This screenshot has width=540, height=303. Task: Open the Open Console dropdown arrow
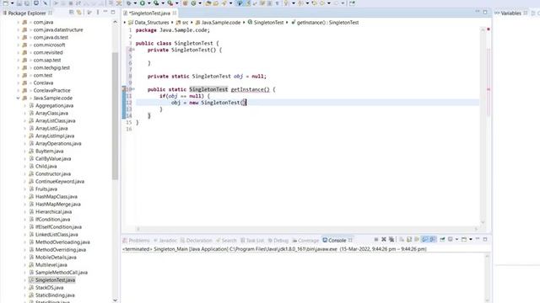tap(471, 239)
